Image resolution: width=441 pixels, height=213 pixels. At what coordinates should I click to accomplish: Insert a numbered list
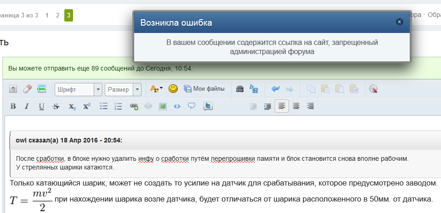click(118, 106)
